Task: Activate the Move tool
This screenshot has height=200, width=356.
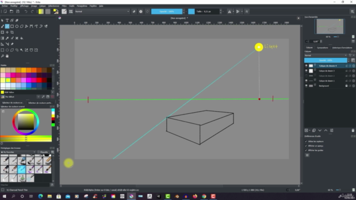Action: coord(7,32)
